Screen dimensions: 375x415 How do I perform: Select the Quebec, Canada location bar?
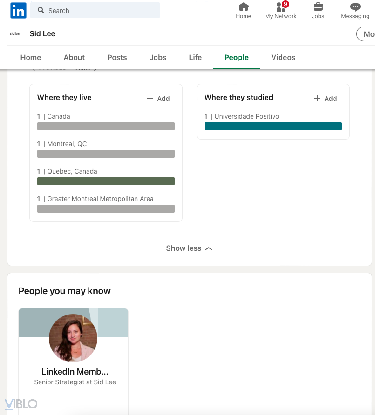(106, 181)
